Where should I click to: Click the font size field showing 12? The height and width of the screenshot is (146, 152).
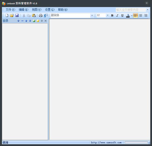pyautogui.click(x=101, y=15)
